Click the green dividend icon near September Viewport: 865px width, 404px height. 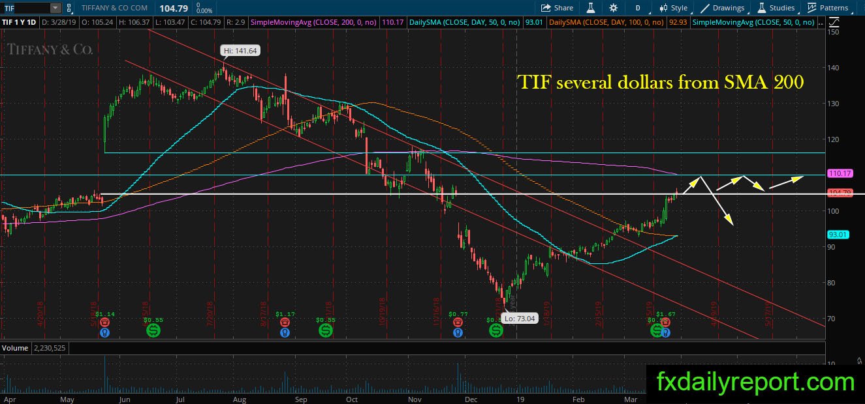tap(326, 330)
